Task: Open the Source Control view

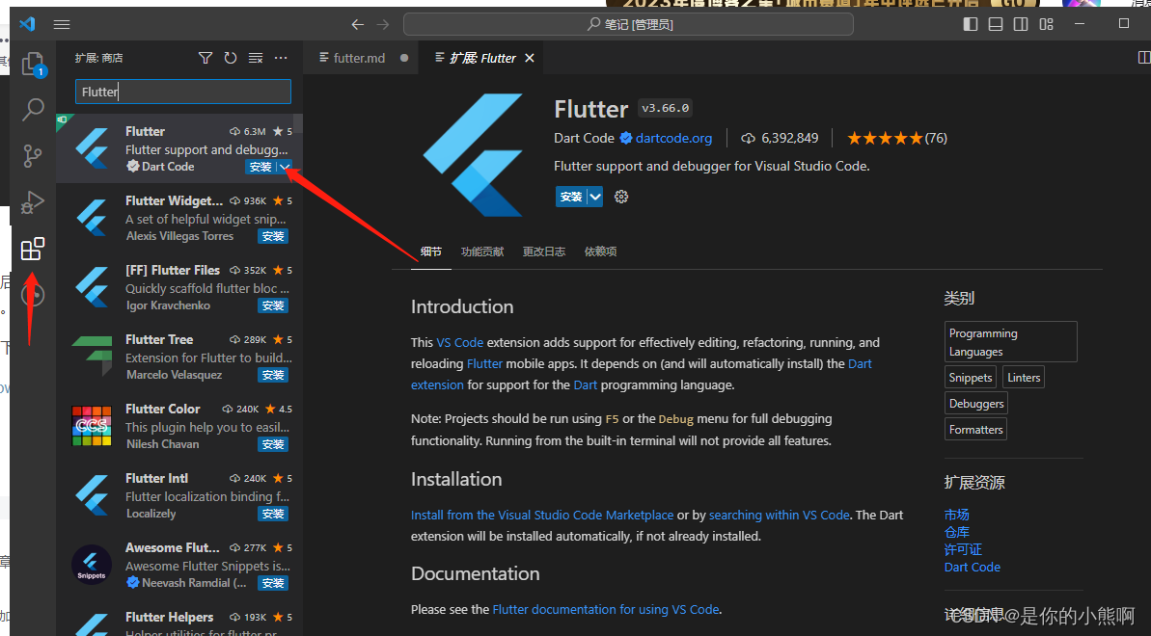Action: coord(33,155)
